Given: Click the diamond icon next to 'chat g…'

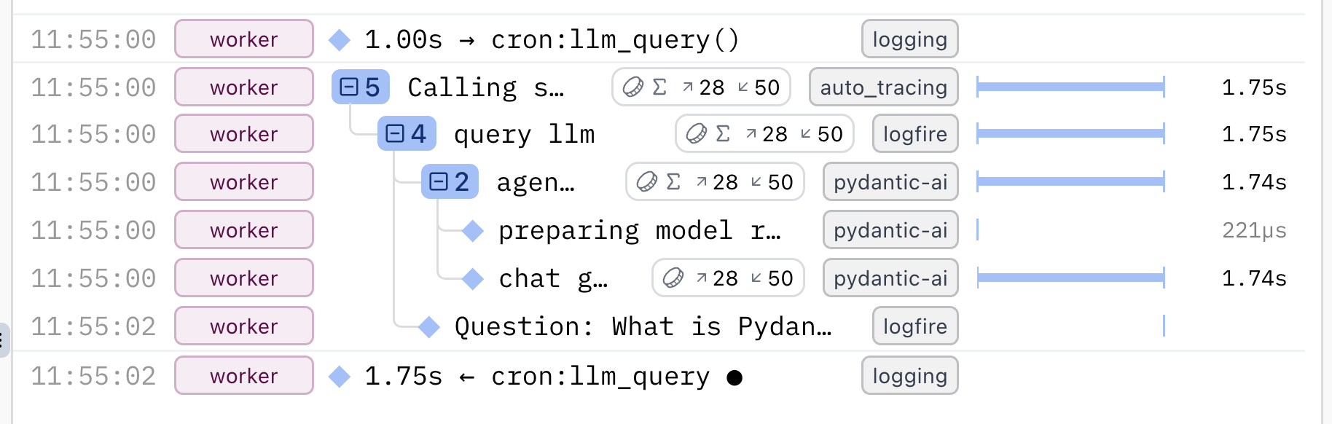Looking at the screenshot, I should [473, 278].
